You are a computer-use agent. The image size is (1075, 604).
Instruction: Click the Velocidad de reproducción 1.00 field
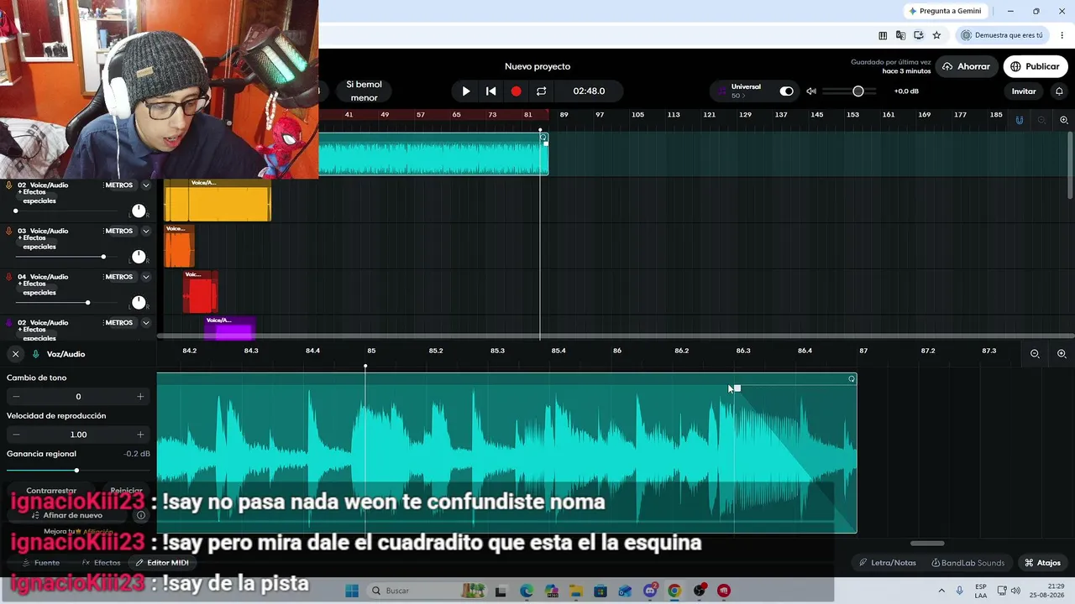[78, 435]
